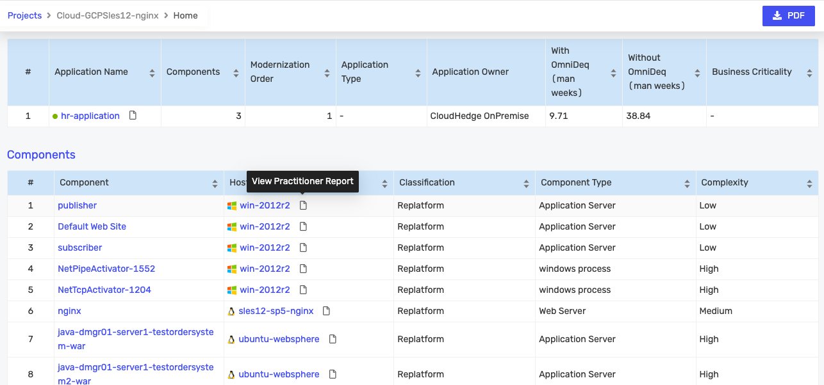The image size is (824, 385).
Task: Open win-2012r2 host in publisher row
Action: [265, 205]
